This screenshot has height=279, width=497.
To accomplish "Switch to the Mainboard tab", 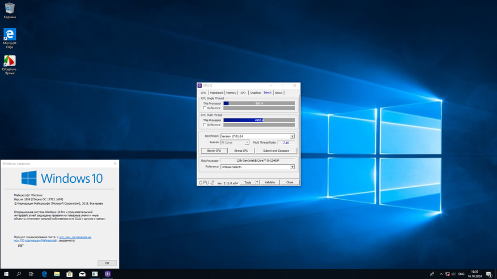I will 217,93.
